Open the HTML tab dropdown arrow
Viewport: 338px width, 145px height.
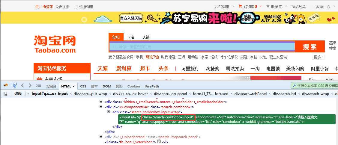click(x=73, y=86)
